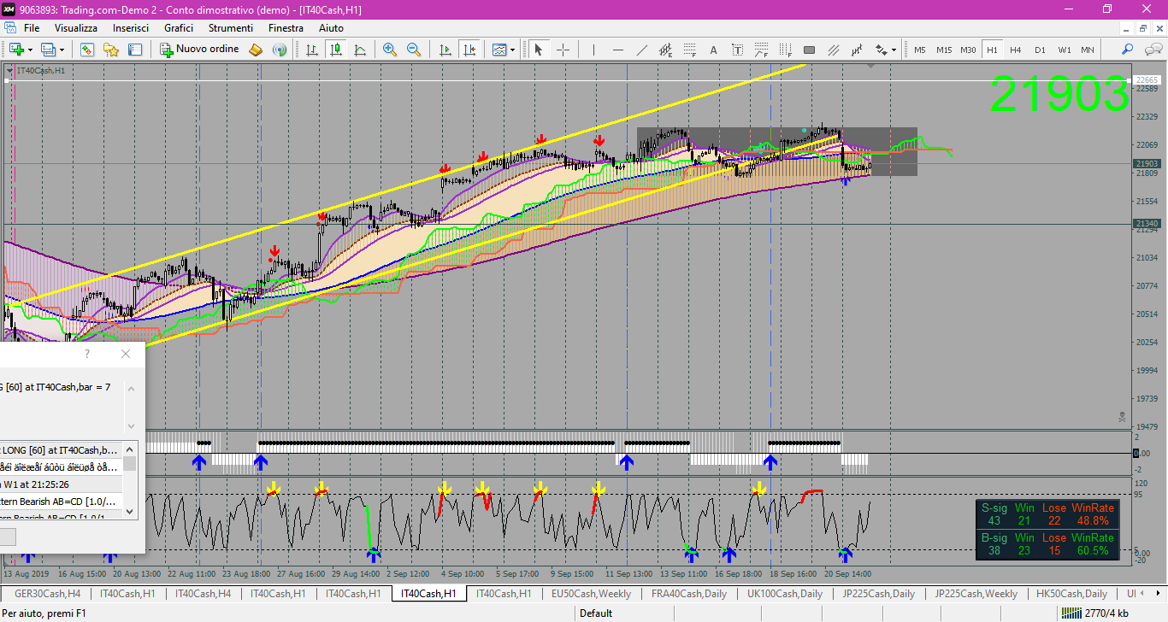Select the text tool A
Image resolution: width=1168 pixels, height=622 pixels.
point(713,50)
